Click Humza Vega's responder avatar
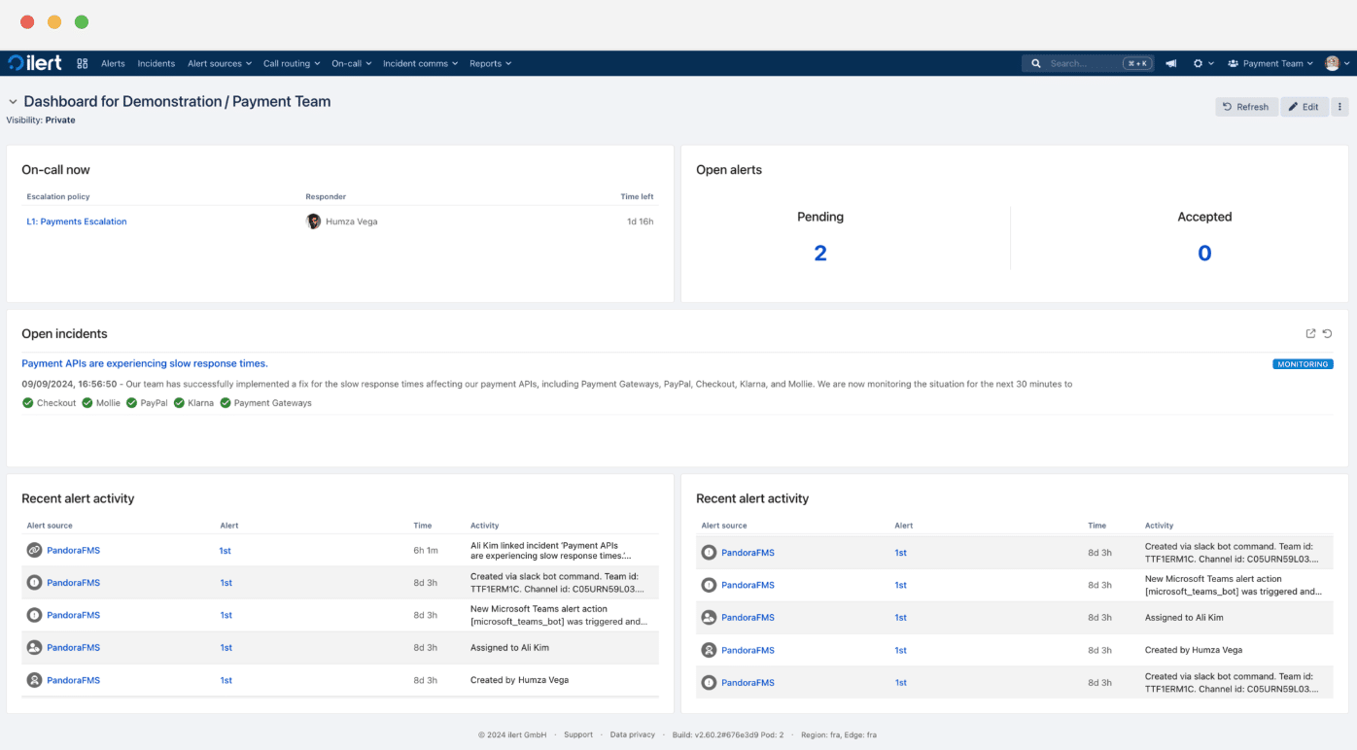Viewport: 1357px width, 750px height. [313, 222]
